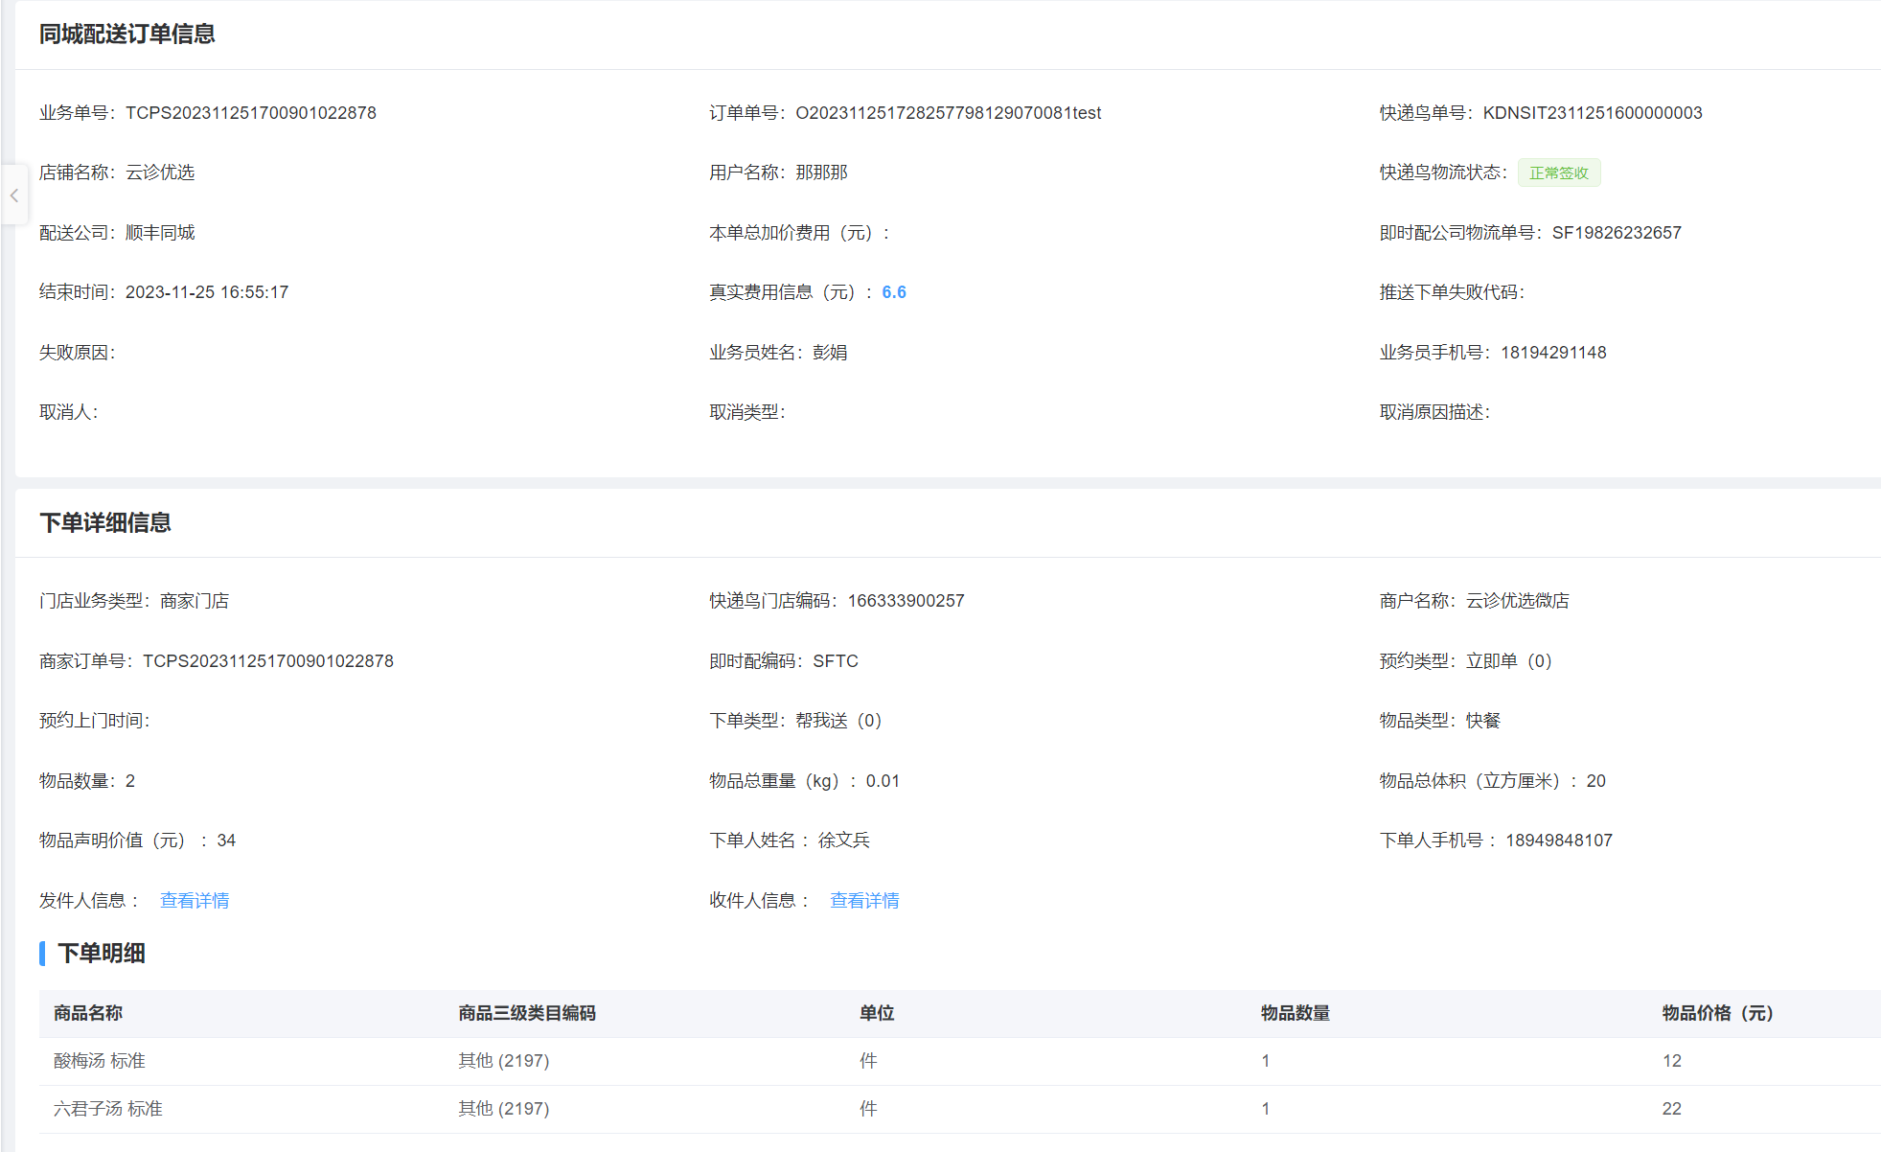Click merchant name 云诊优选微店
The height and width of the screenshot is (1152, 1881).
pos(1518,601)
